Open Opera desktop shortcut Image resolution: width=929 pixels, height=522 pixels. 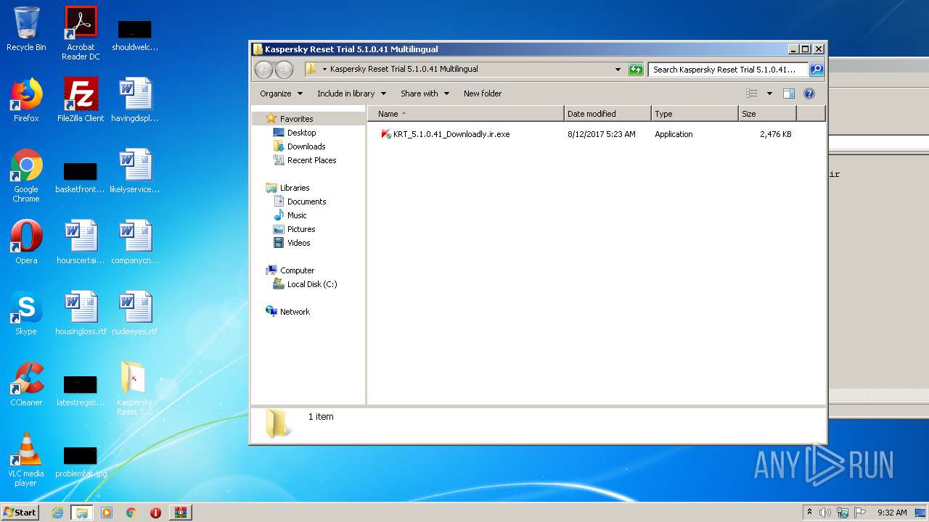(x=26, y=242)
